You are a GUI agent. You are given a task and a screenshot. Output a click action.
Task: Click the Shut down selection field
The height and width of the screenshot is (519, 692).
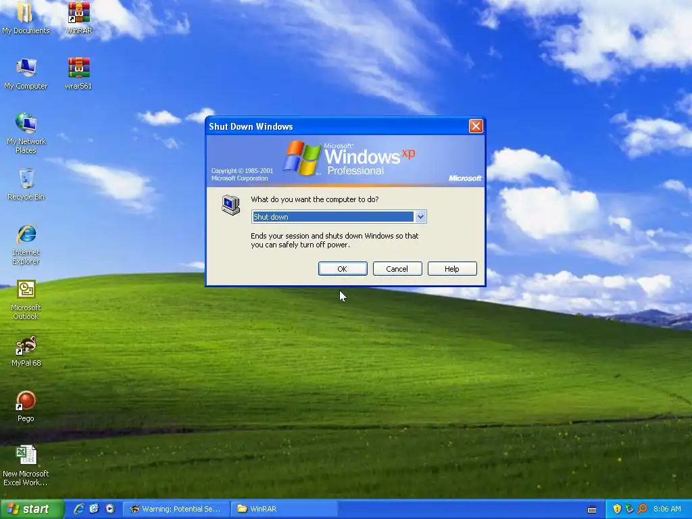[x=339, y=217]
